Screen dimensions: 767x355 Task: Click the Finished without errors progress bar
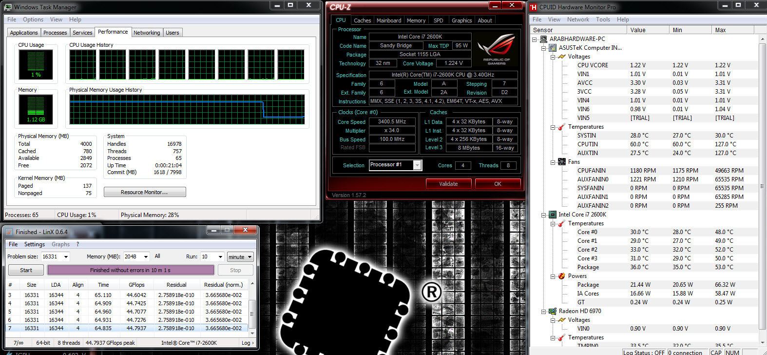131,270
